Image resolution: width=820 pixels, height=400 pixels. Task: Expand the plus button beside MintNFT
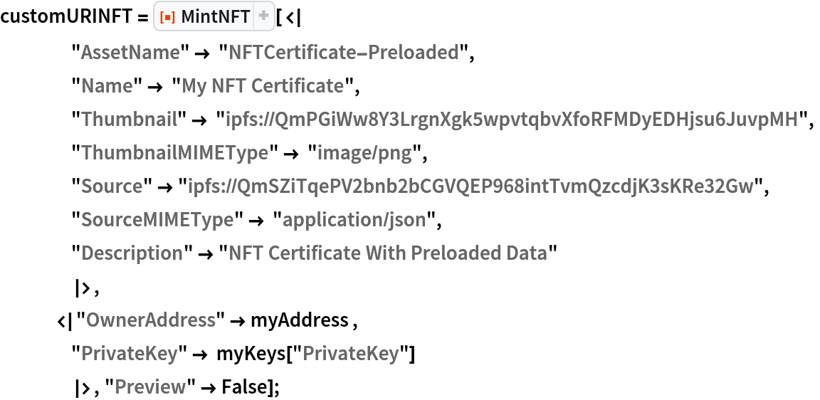(x=263, y=16)
